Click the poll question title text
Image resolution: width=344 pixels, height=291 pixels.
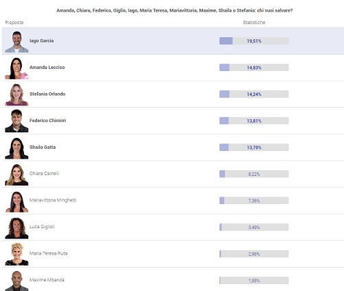coord(174,10)
